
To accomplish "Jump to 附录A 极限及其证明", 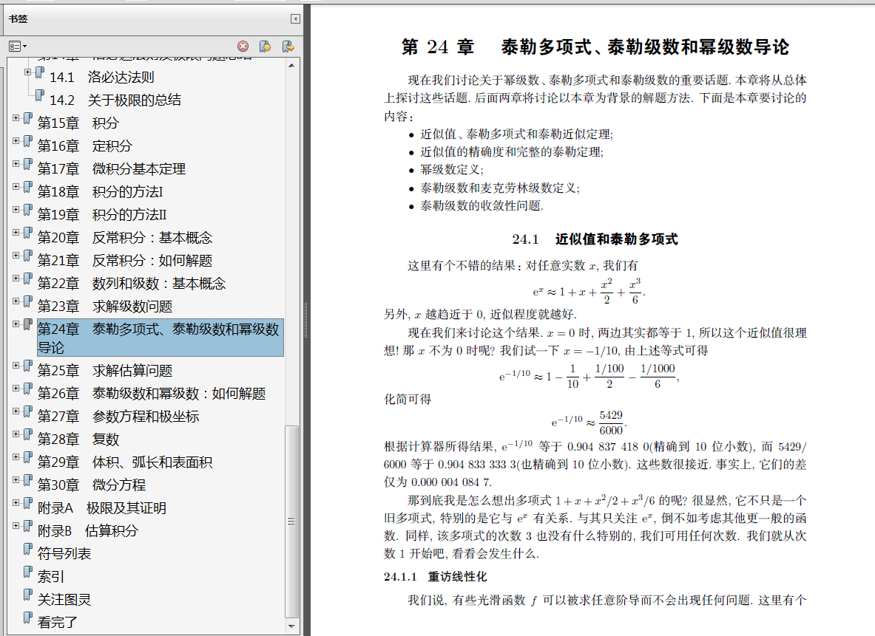I will click(x=102, y=507).
